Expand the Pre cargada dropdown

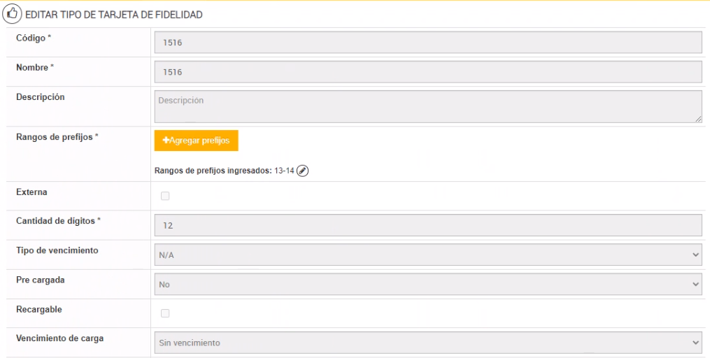(x=427, y=285)
